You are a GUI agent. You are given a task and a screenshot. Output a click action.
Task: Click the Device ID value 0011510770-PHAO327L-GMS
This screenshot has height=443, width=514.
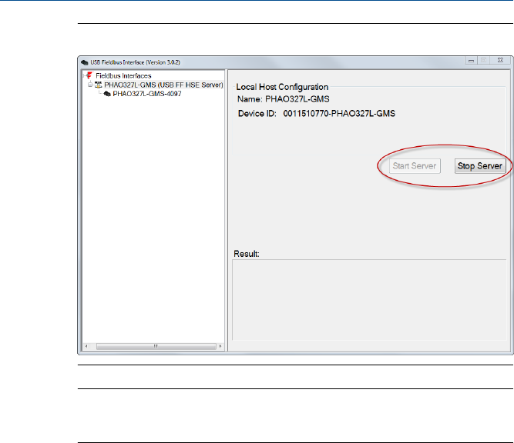click(339, 114)
